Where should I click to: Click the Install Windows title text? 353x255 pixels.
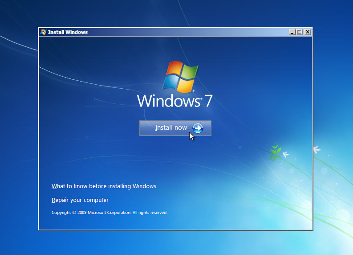(68, 32)
